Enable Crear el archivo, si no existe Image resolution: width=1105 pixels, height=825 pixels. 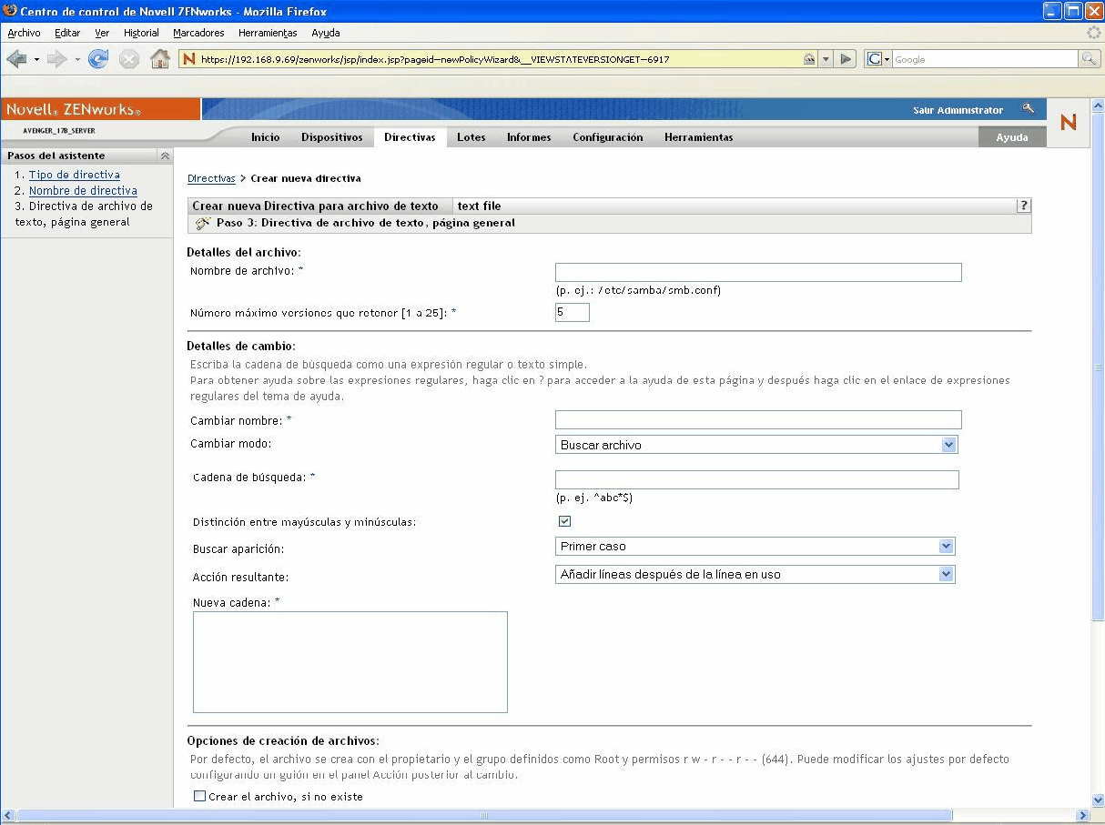[200, 796]
